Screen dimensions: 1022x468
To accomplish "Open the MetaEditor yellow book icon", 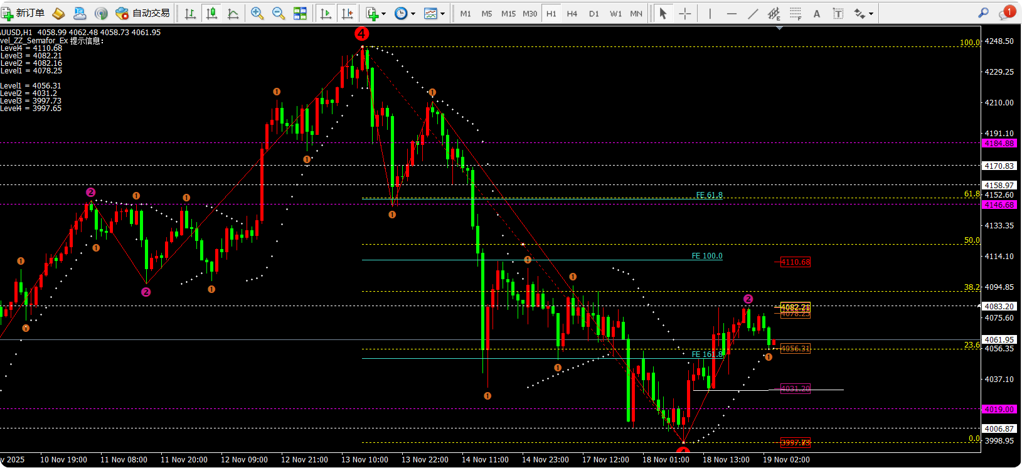I will (x=58, y=13).
